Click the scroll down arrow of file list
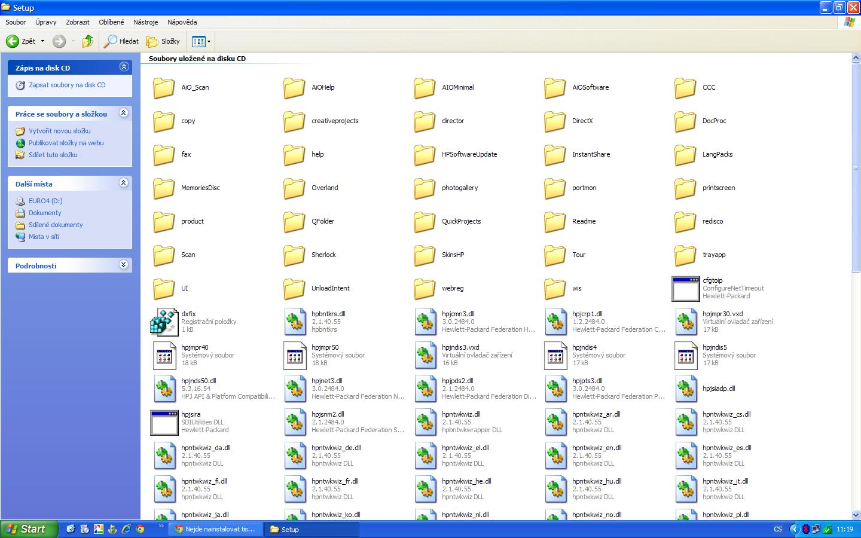 point(855,515)
